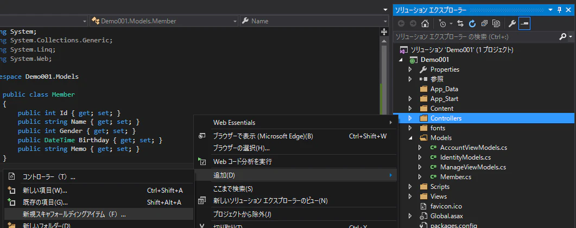The height and width of the screenshot is (228, 576).
Task: Sync with active document using the arrows icon
Action: (x=460, y=23)
